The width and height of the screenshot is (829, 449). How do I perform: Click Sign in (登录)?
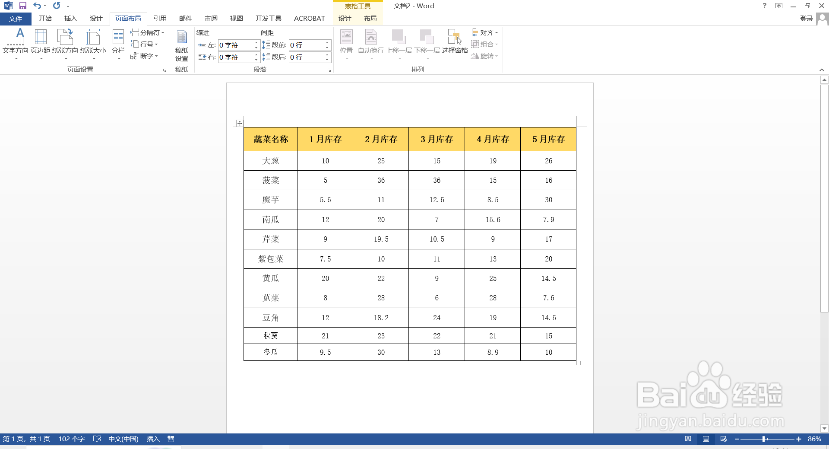click(x=806, y=19)
